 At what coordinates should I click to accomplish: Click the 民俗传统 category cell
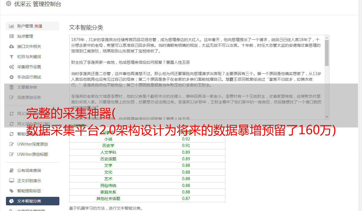[108, 186]
